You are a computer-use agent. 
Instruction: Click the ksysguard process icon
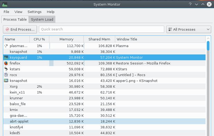(x=6, y=57)
